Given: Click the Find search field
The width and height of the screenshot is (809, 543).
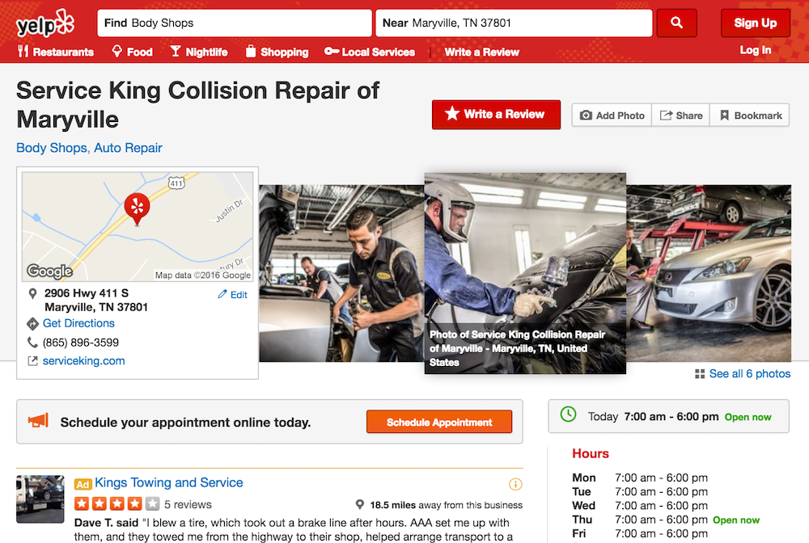Looking at the screenshot, I should click(235, 23).
